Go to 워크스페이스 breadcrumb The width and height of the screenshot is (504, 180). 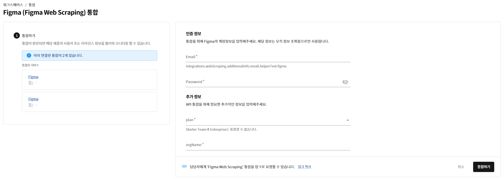click(13, 5)
